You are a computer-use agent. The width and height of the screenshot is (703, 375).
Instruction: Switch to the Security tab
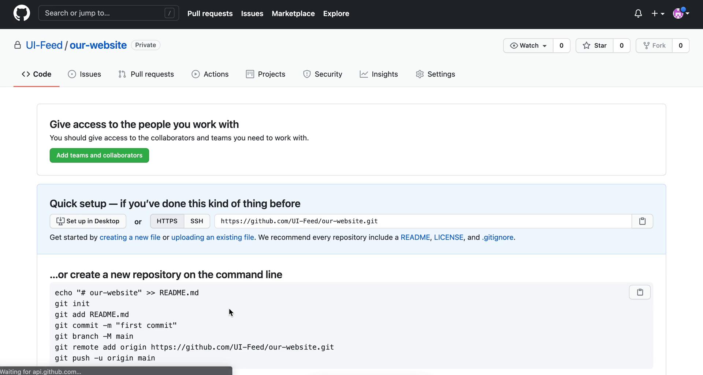[x=323, y=74]
